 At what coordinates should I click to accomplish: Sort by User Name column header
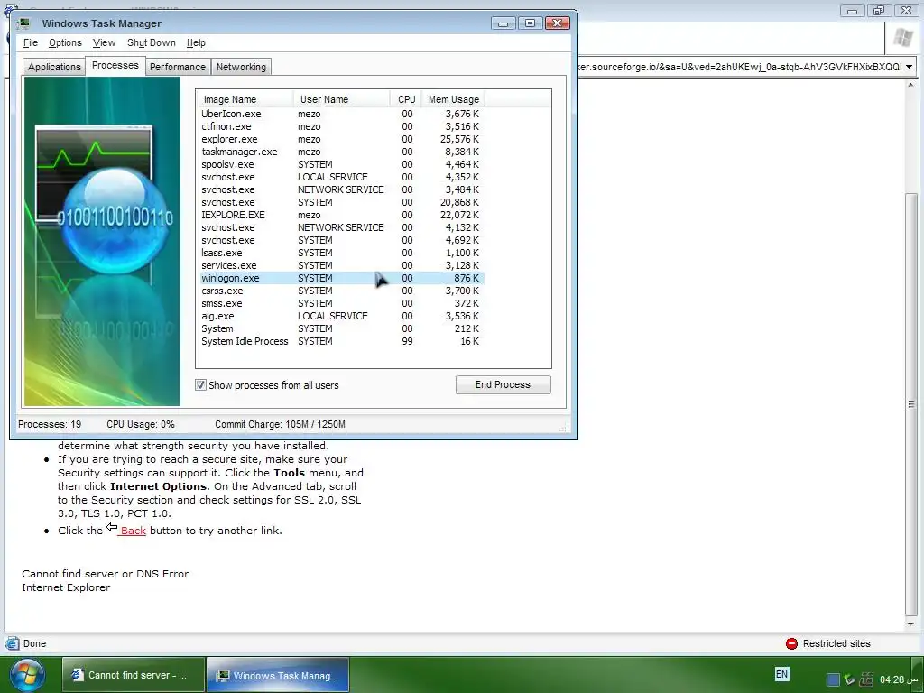tap(341, 99)
